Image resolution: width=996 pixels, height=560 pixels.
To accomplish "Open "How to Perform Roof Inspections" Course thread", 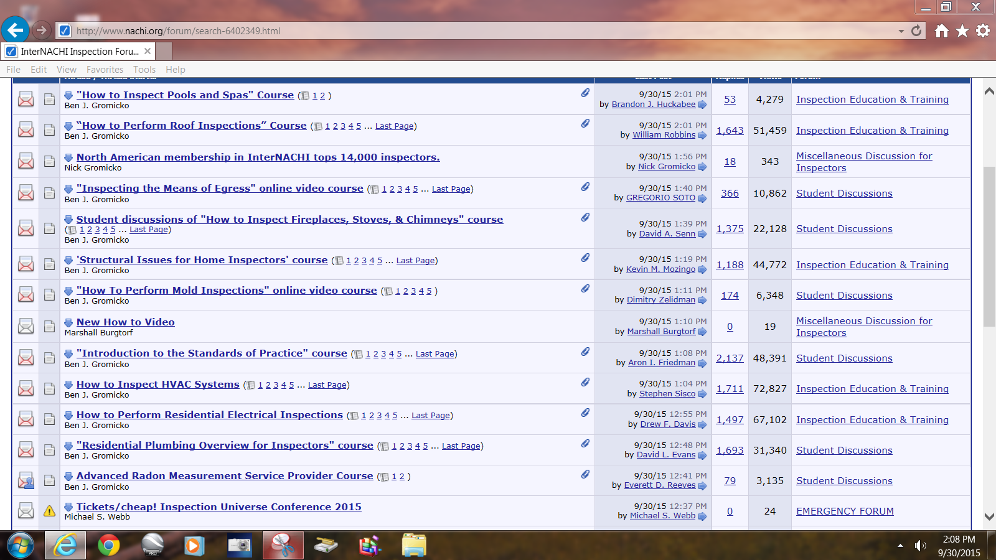I will coord(191,125).
